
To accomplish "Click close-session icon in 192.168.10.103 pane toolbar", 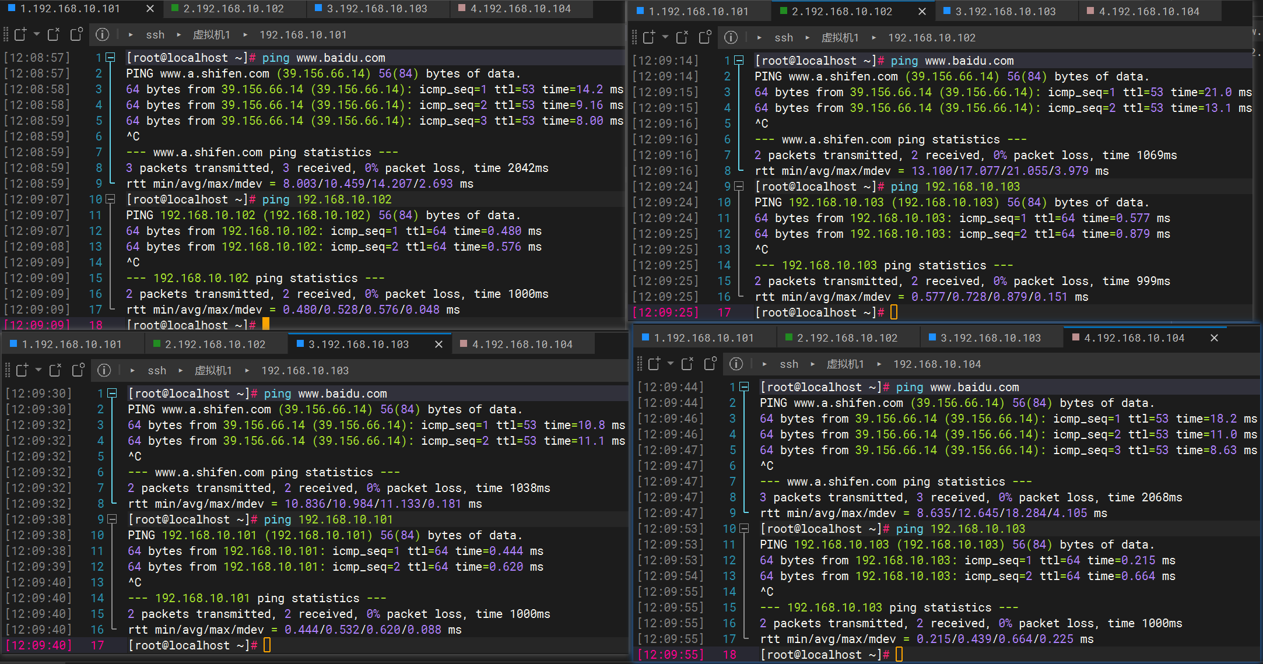I will click(55, 371).
